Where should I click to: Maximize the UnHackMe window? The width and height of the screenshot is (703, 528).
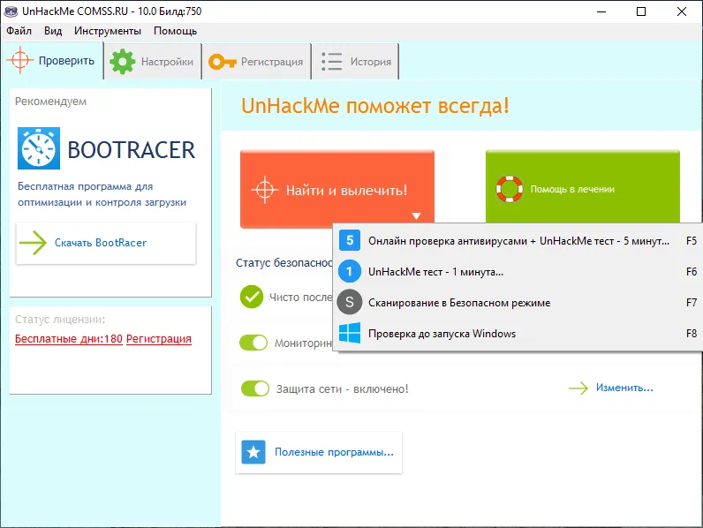click(x=641, y=11)
